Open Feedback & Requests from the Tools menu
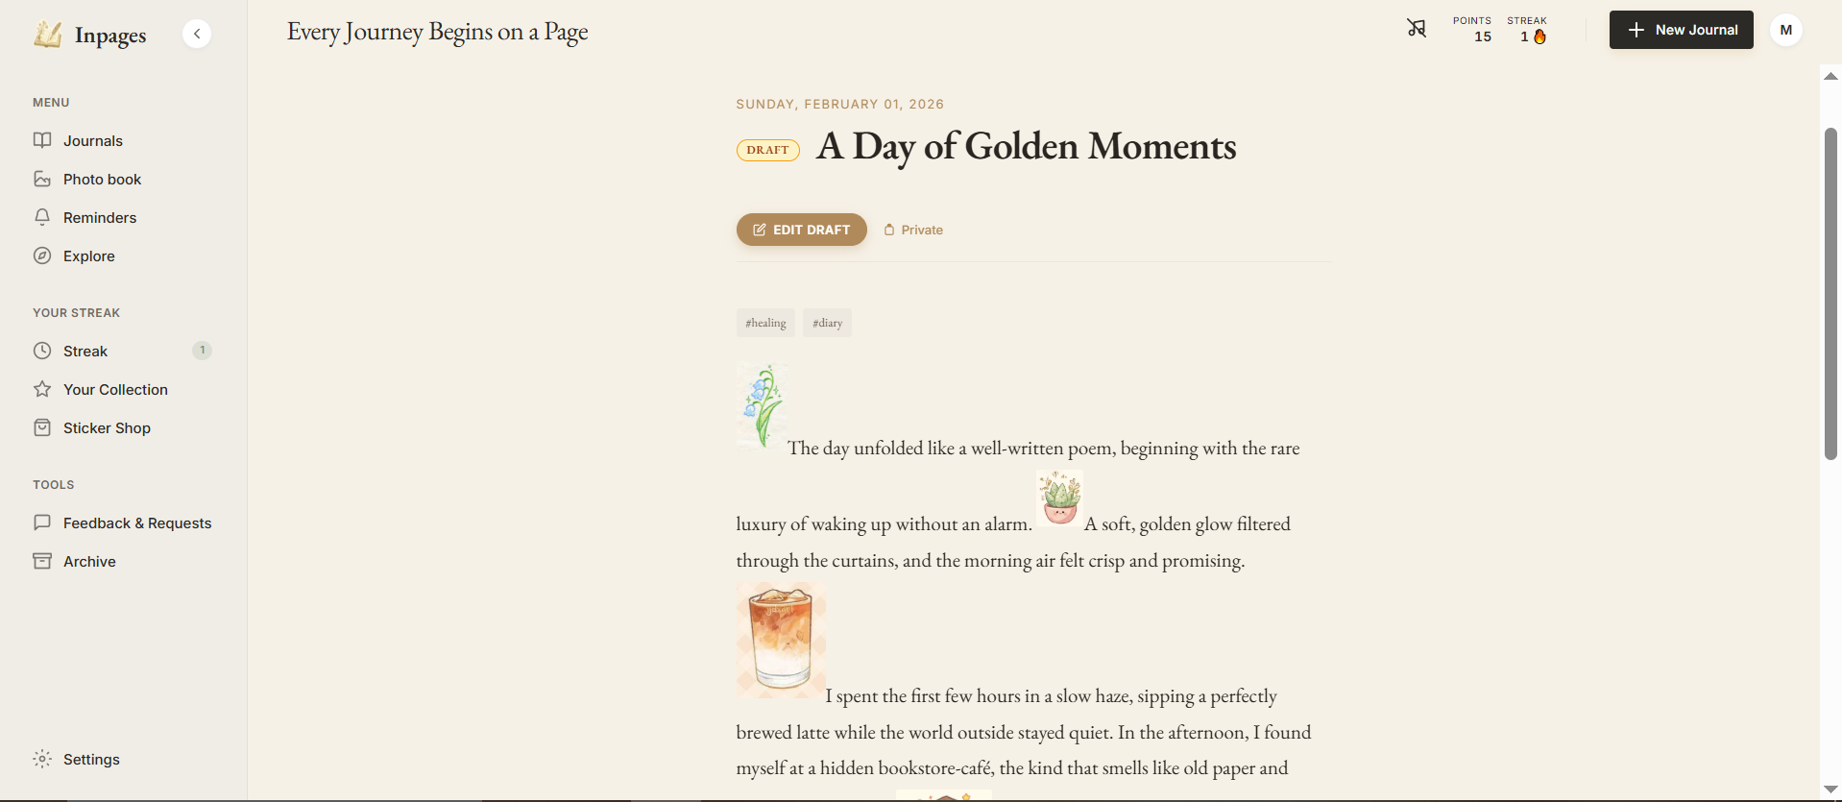1842x802 pixels. [x=137, y=523]
